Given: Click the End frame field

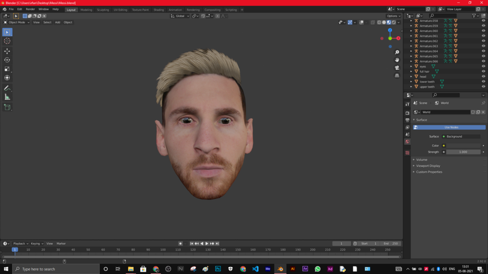Looking at the screenshot, I should [x=391, y=243].
